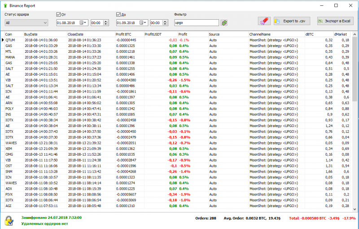Toggle the От start date checkbox
The height and width of the screenshot is (229, 359).
coord(59,14)
